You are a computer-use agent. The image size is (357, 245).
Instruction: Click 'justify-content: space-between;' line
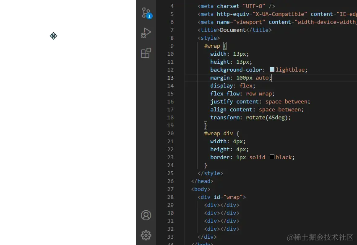point(260,102)
